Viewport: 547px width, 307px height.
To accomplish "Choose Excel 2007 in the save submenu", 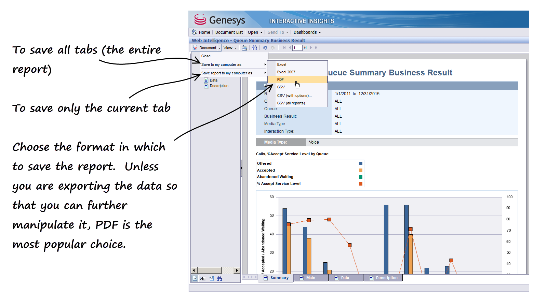I will tap(286, 72).
